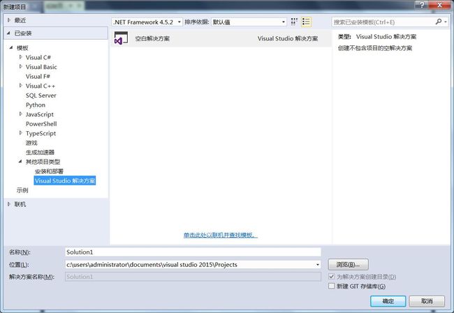Switch to small icons view
The width and height of the screenshot is (454, 313).
pos(294,22)
